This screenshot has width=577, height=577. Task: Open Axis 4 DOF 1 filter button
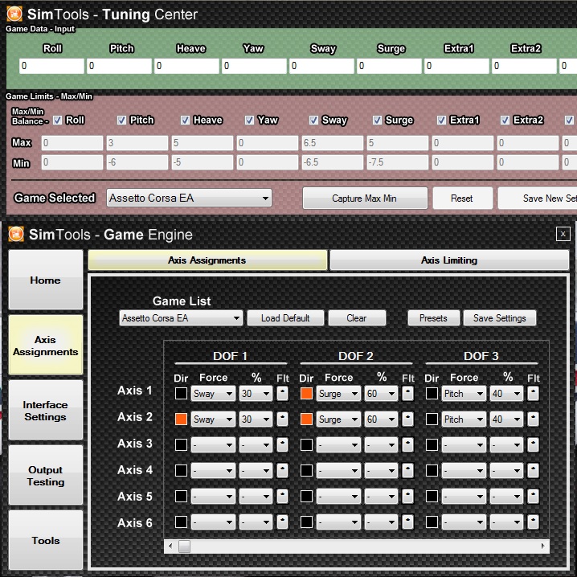coord(282,471)
